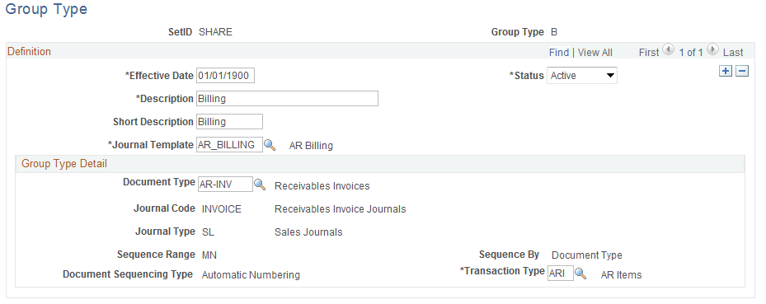Click the SetID value SHARE
This screenshot has width=766, height=304.
pos(215,32)
